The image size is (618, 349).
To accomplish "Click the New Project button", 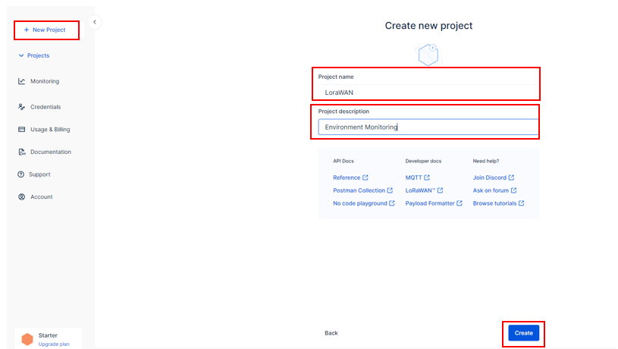I will 45,30.
